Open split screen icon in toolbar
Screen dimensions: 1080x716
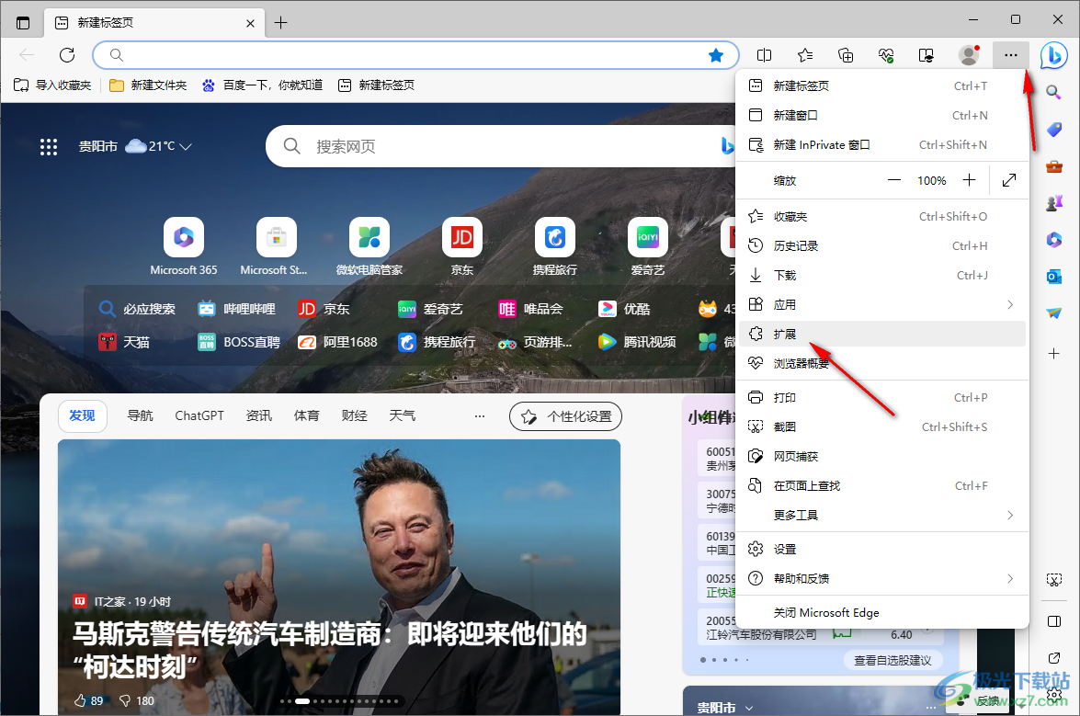click(x=764, y=55)
